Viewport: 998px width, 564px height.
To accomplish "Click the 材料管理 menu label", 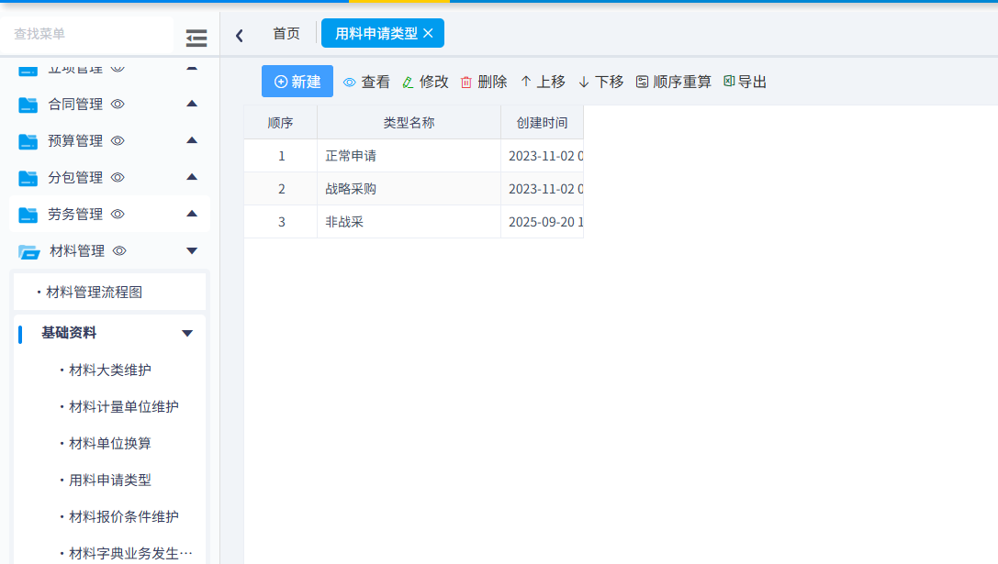I will [77, 251].
